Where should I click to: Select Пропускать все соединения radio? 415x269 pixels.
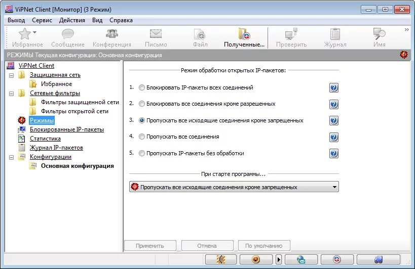142,137
